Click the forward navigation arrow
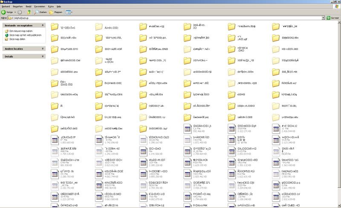The image size is (341, 208). pos(20,12)
